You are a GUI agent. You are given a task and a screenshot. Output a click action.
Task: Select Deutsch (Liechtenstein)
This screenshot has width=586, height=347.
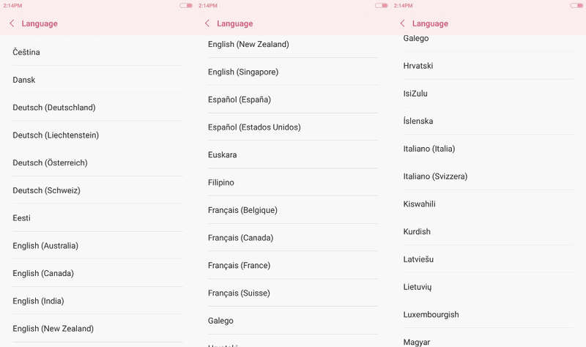tap(56, 135)
